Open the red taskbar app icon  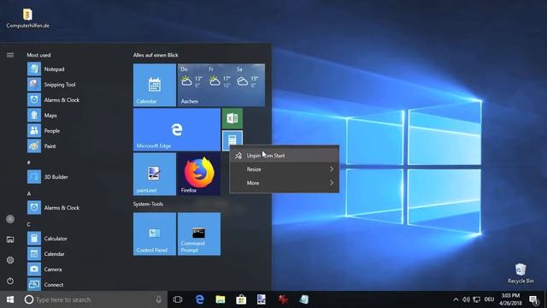pos(283,299)
